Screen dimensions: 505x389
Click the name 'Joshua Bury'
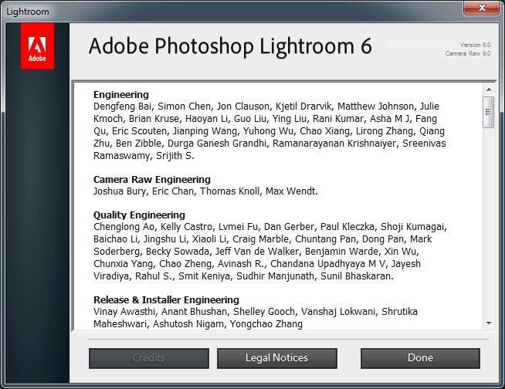[120, 191]
